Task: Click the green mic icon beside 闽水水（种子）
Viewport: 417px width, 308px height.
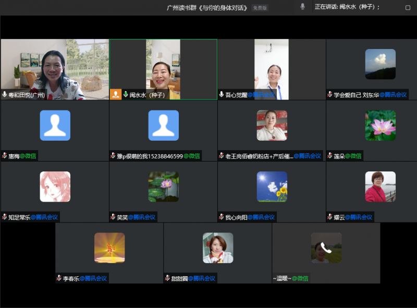Action: 126,95
